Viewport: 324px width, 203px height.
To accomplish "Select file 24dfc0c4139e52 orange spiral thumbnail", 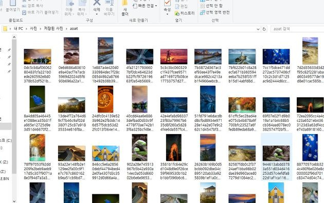I will click(105, 99).
